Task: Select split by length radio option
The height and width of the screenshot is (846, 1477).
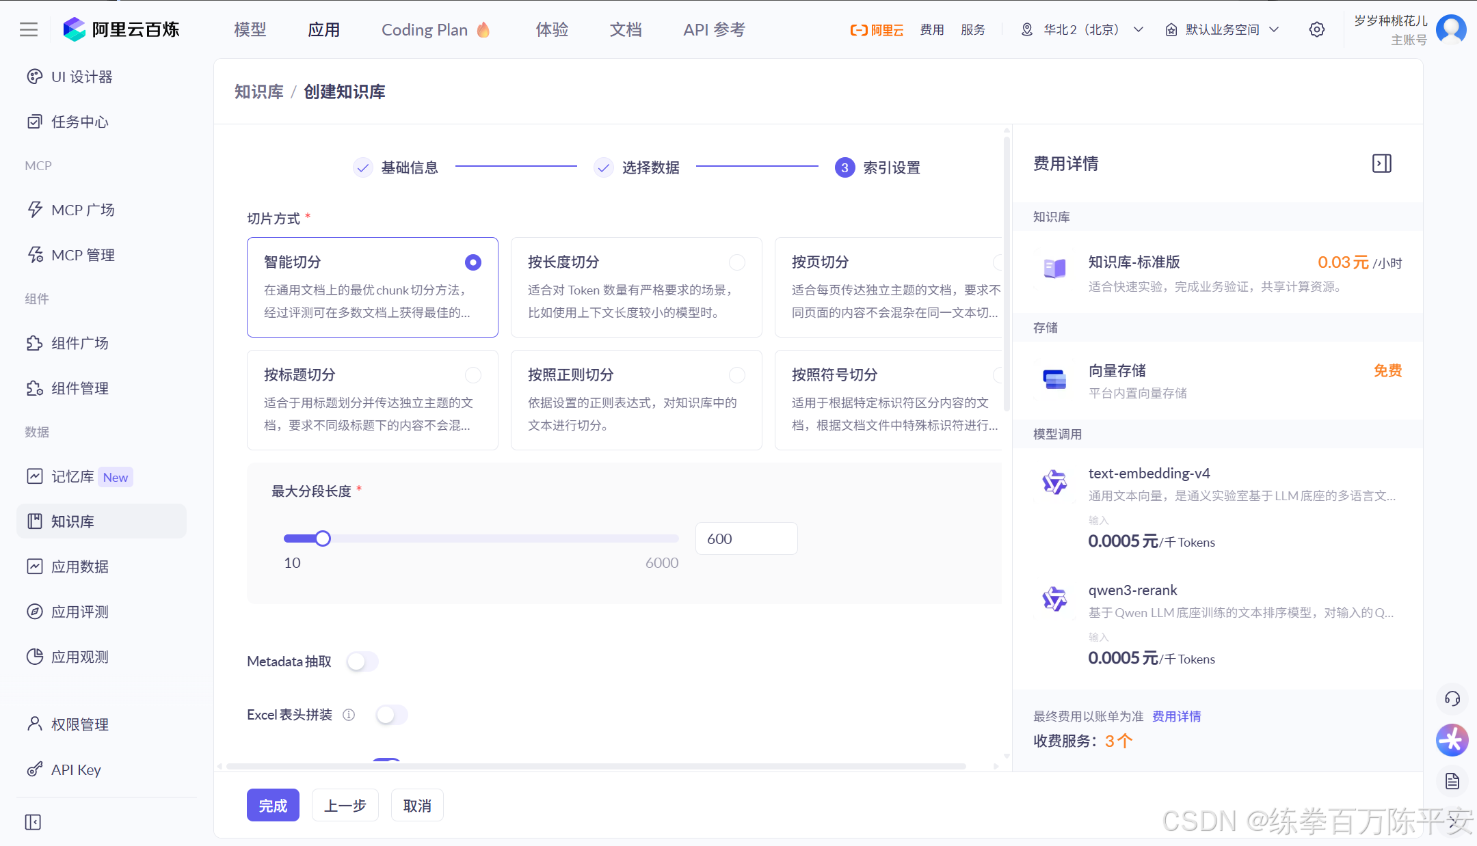Action: 736,262
